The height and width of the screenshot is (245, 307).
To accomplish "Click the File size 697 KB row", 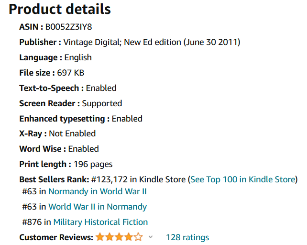I will coord(52,73).
